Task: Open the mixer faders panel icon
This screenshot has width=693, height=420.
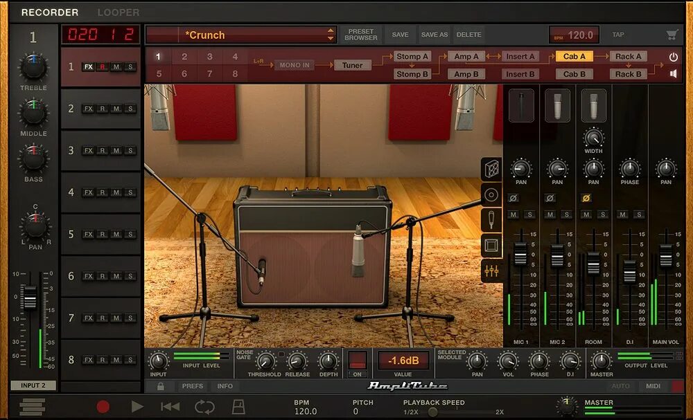Action: (491, 272)
